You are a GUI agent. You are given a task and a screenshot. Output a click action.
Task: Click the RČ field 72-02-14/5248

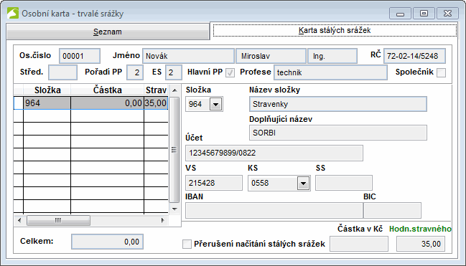414,56
